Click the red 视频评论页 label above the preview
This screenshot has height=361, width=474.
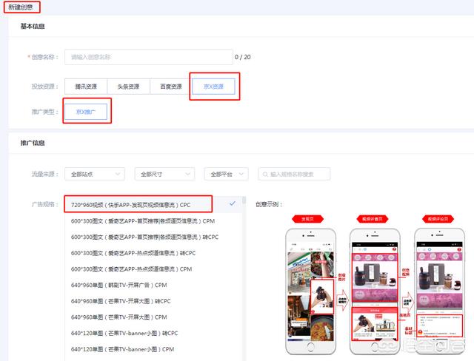[x=438, y=219]
